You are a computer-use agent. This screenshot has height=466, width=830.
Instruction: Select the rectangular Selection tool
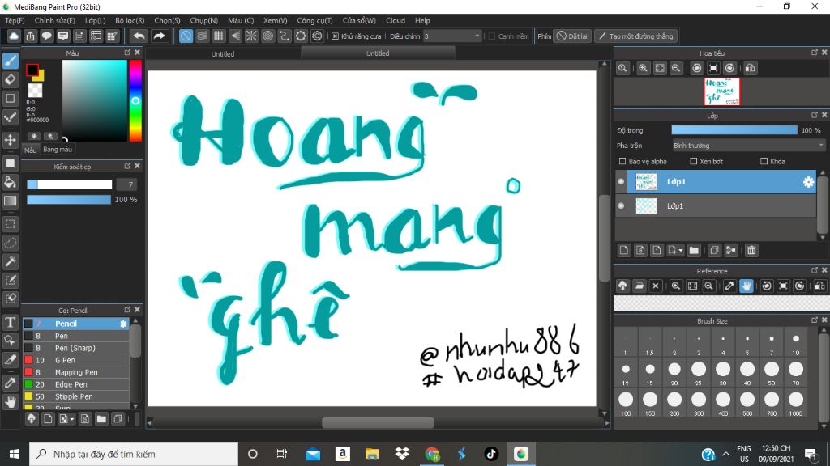tap(10, 224)
